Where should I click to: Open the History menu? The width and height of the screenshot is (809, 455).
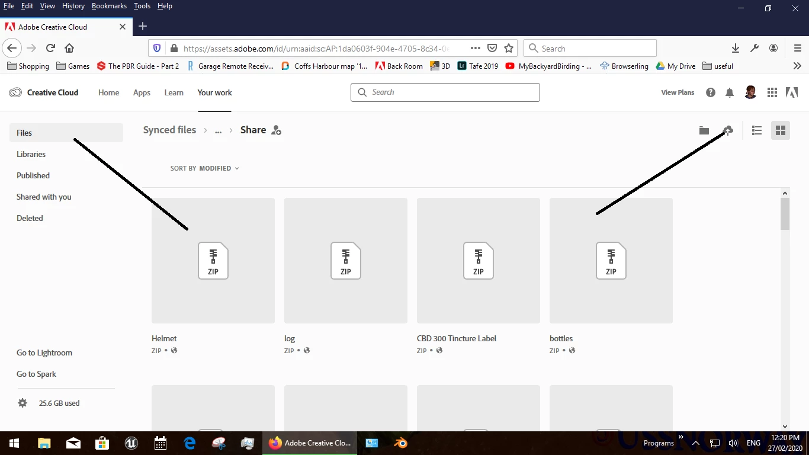click(73, 6)
